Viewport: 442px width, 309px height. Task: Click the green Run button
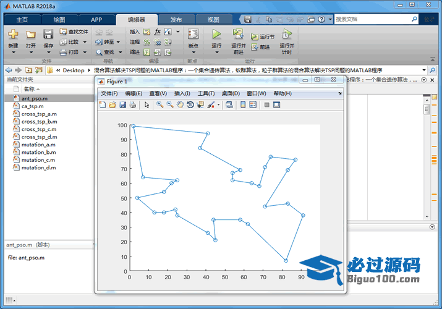216,34
